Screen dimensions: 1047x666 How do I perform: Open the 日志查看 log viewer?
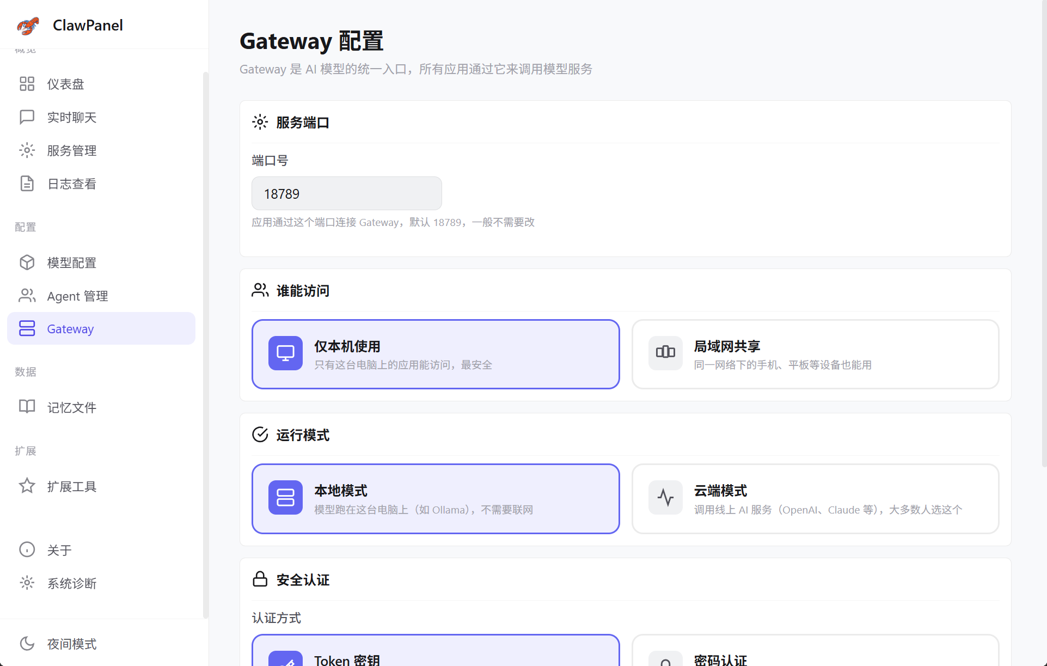[x=71, y=184]
